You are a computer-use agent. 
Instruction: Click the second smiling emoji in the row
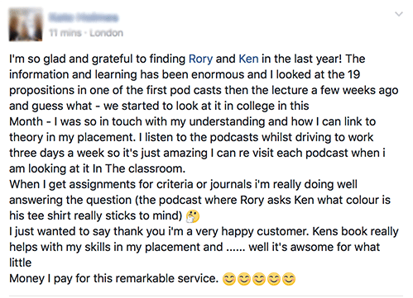click(x=244, y=279)
